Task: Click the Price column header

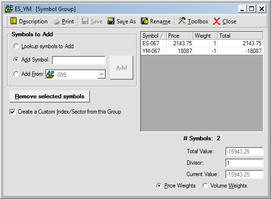Action: 180,36
